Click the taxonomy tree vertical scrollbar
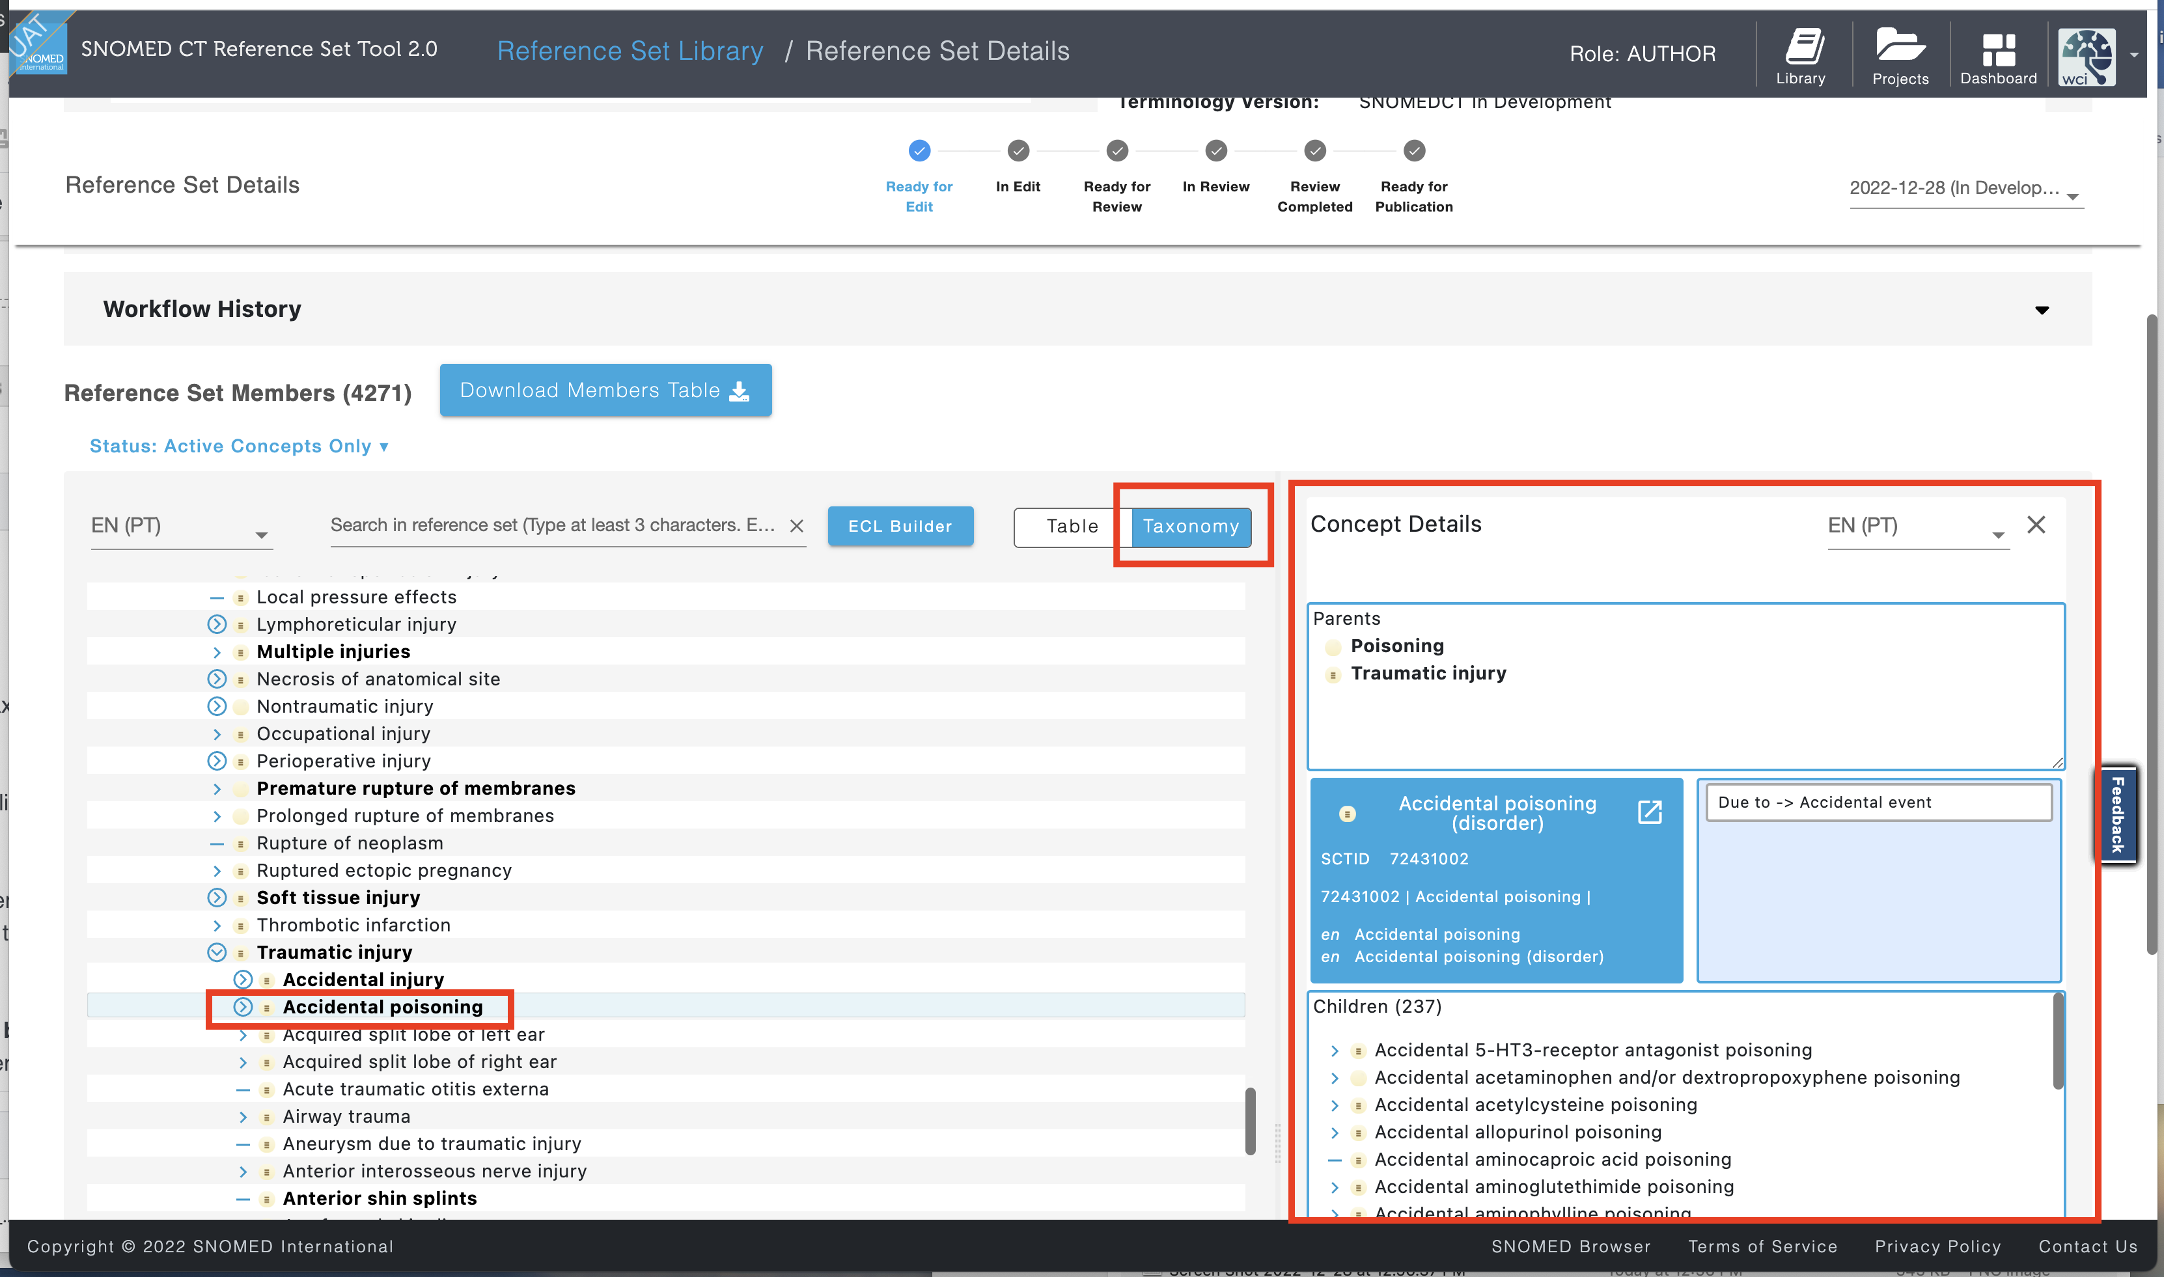 pyautogui.click(x=1250, y=1121)
